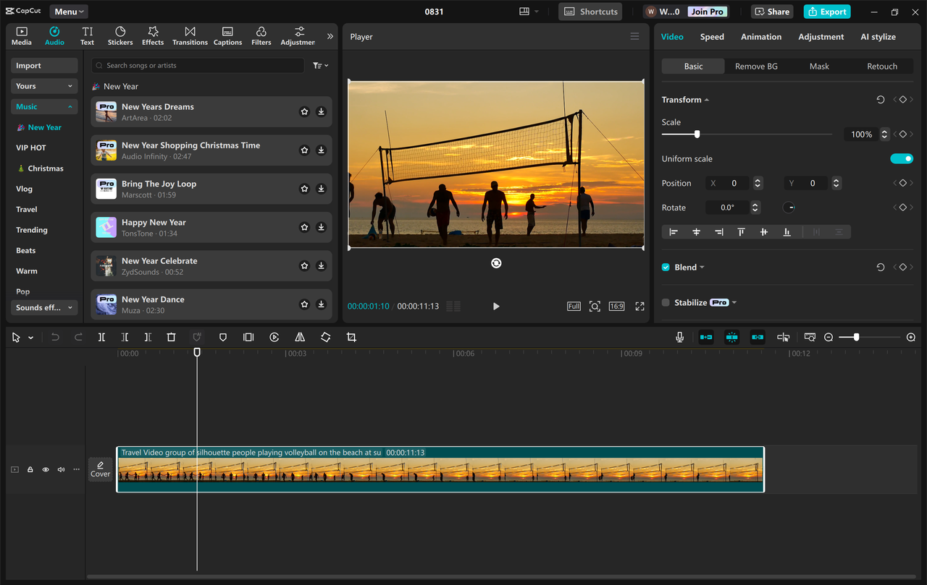
Task: Click the delete trash icon in timeline toolbar
Action: coord(172,338)
